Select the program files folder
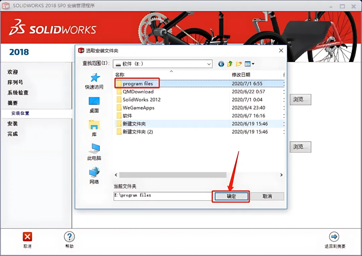Screen dimensions: 362x256 [x=138, y=84]
